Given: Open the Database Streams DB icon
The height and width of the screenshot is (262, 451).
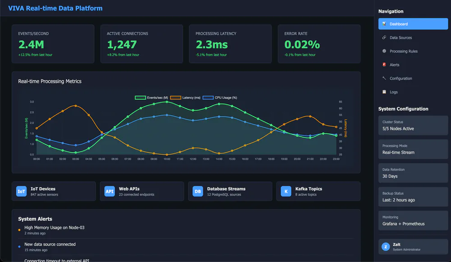Looking at the screenshot, I should tap(197, 191).
